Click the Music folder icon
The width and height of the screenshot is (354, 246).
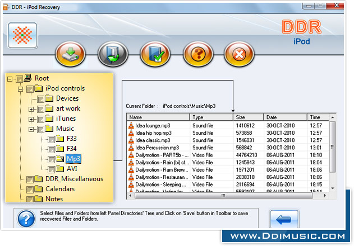tap(49, 128)
